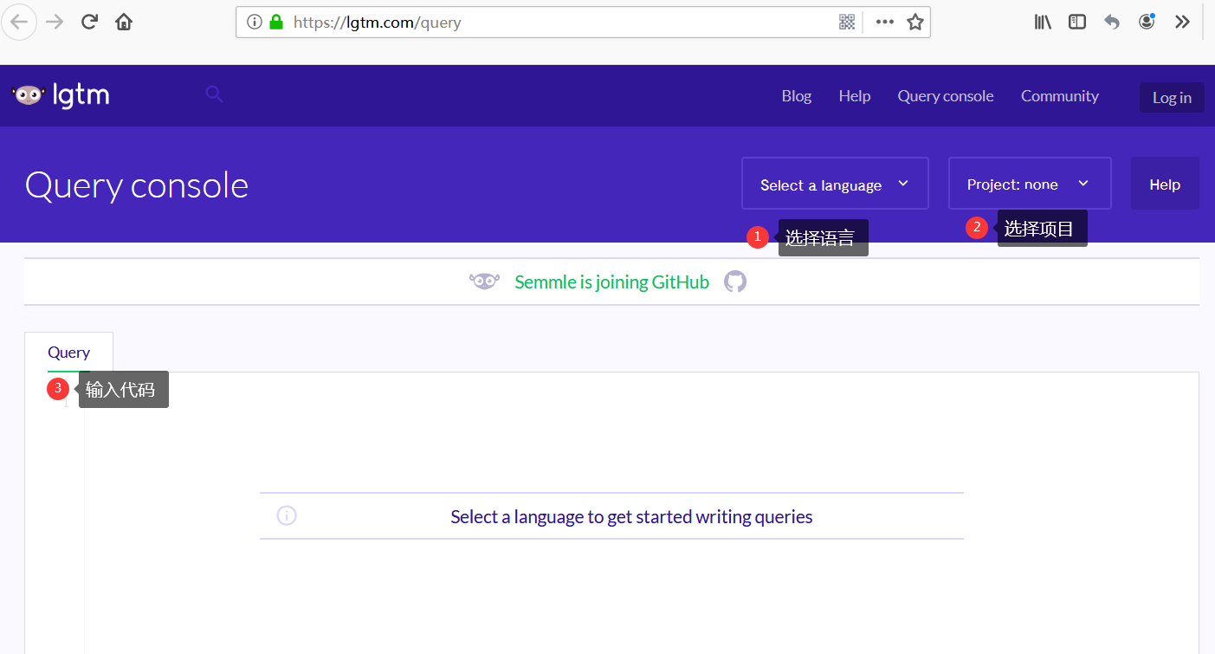Image resolution: width=1215 pixels, height=654 pixels.
Task: Click the lgtm logo in header
Action: [61, 95]
